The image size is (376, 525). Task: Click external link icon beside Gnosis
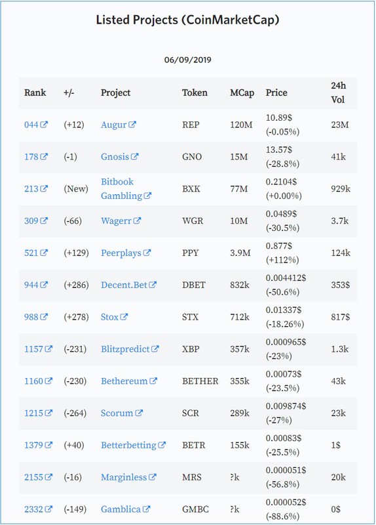tap(135, 156)
